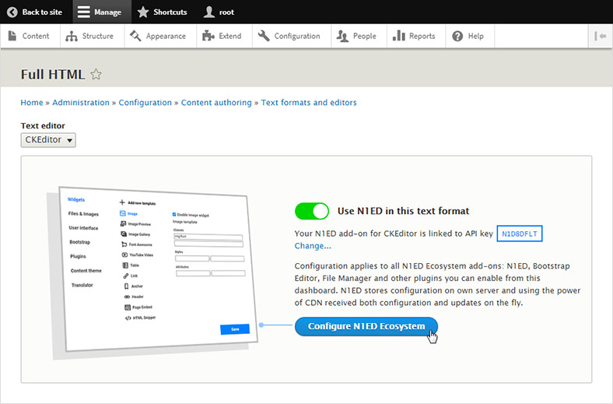Viewport: 613px width, 404px height.
Task: Open the People admin section
Action: point(359,36)
